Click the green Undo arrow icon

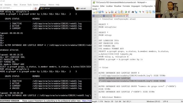[126, 12]
